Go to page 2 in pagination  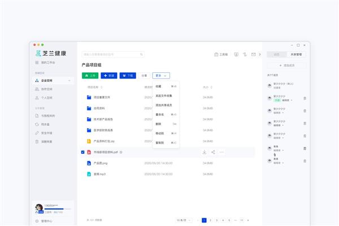click(210, 219)
